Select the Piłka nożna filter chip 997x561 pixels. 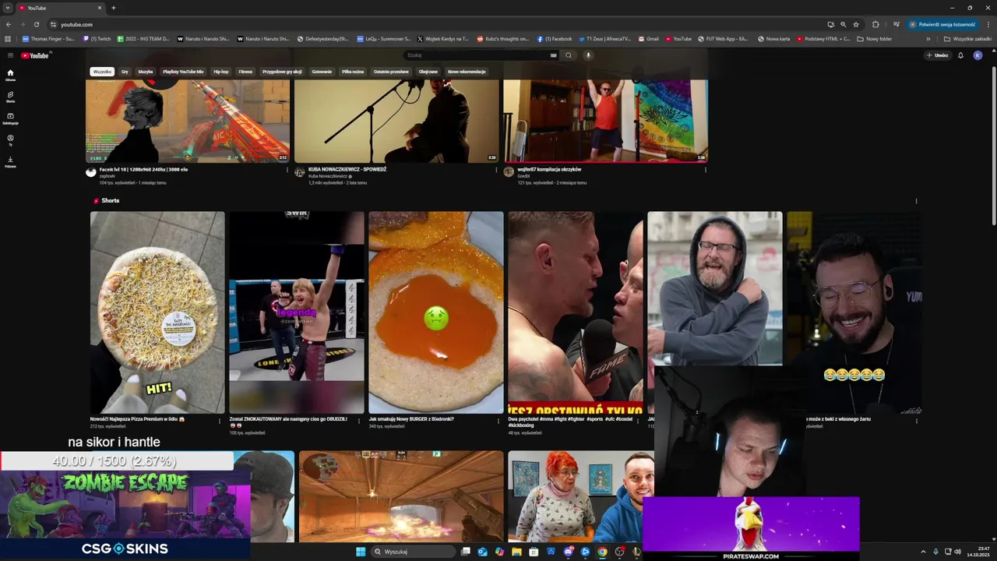(x=353, y=72)
